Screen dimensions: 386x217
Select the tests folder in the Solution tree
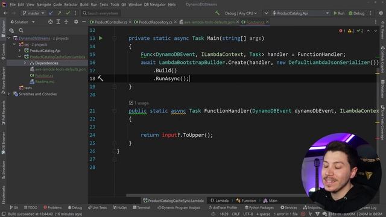pos(28,88)
